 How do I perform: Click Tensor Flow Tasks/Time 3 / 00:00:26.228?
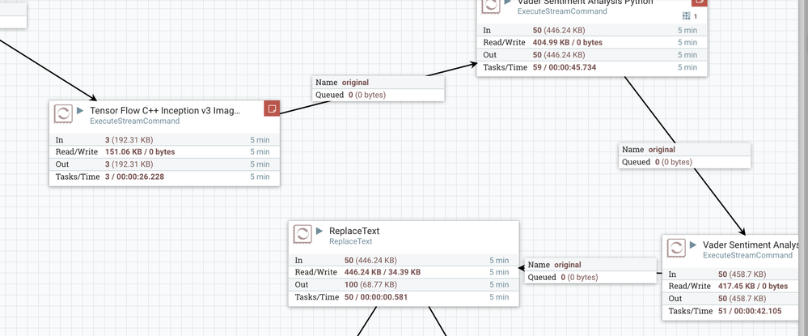134,177
